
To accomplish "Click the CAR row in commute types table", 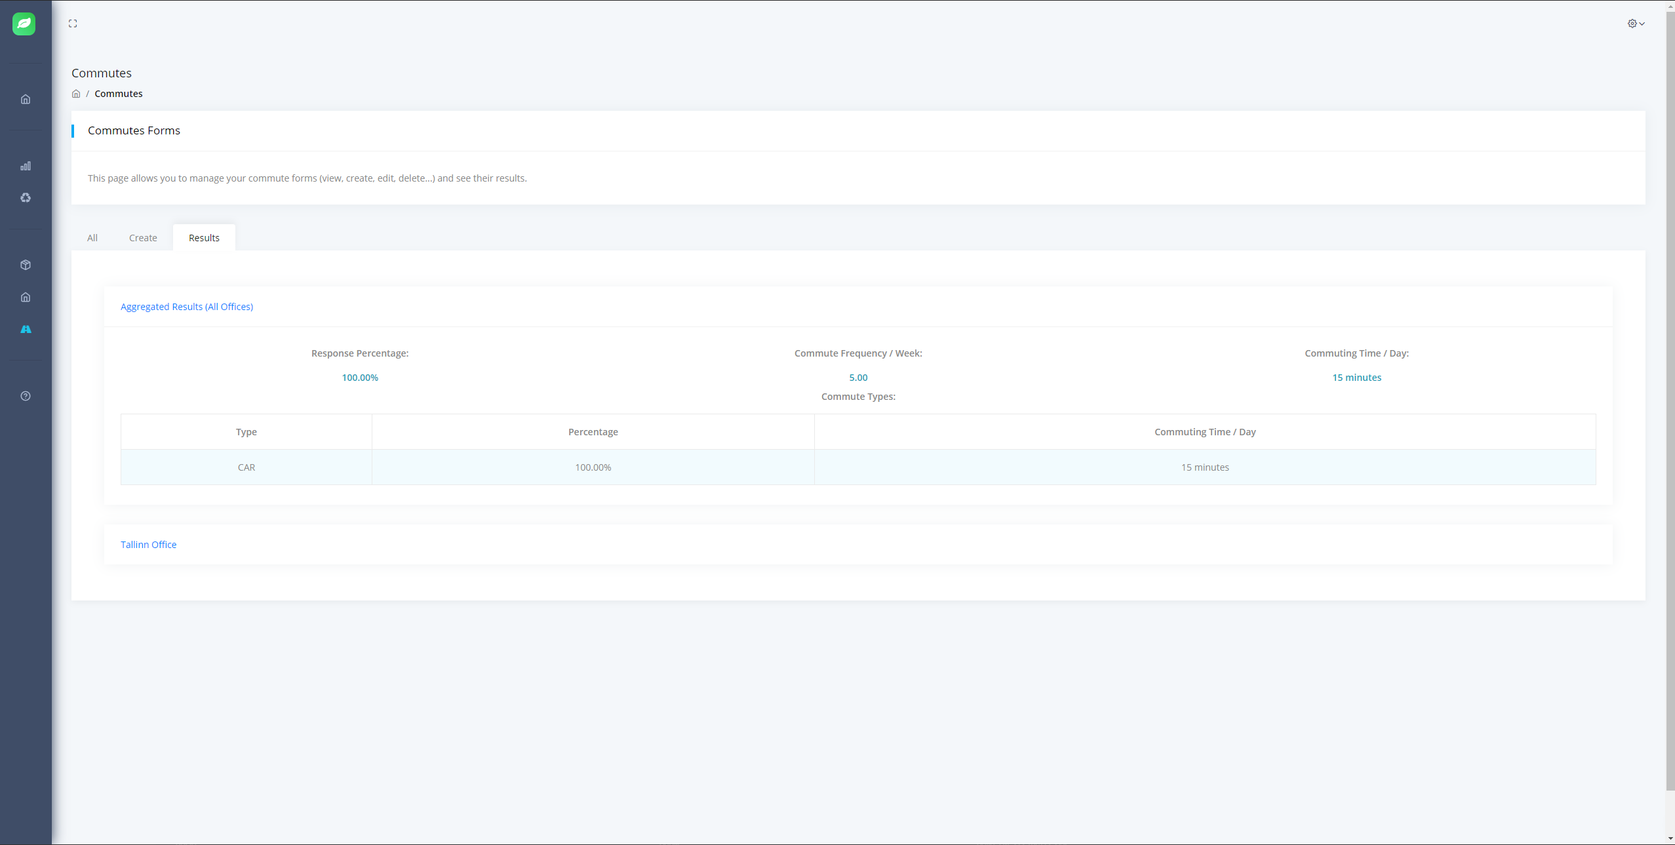I will click(x=246, y=467).
